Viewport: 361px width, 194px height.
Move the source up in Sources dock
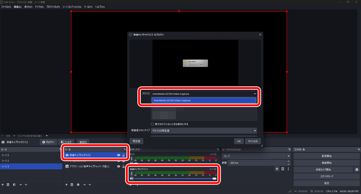[x=84, y=185]
